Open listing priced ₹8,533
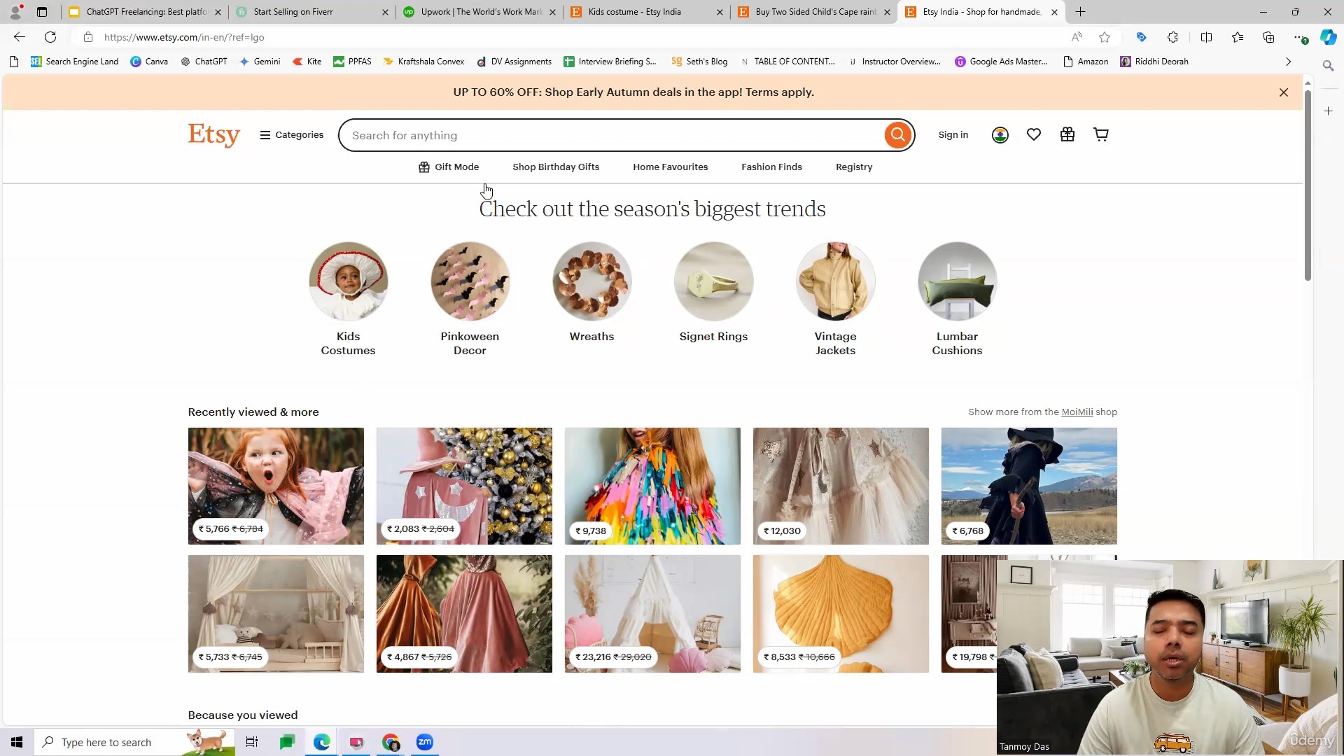1344x756 pixels. point(841,614)
